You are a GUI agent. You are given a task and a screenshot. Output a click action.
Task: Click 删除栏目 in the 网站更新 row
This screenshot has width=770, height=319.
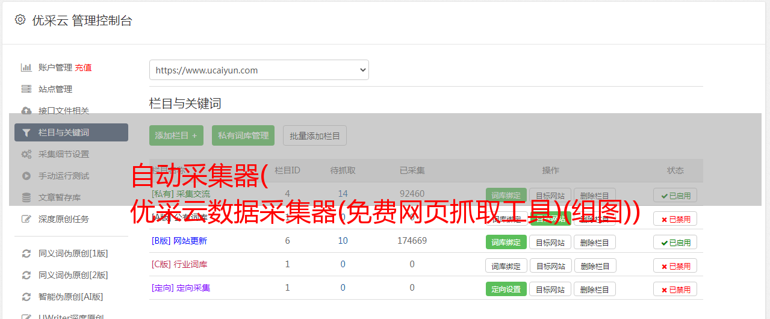pos(595,242)
